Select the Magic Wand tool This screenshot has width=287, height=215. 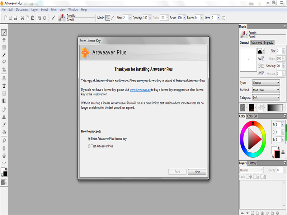pyautogui.click(x=4, y=55)
